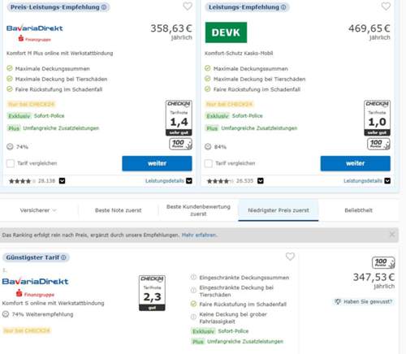Favorite the BavariaDirekt Komfort M Plus tariff heart
This screenshot has height=354, width=406.
click(188, 6)
